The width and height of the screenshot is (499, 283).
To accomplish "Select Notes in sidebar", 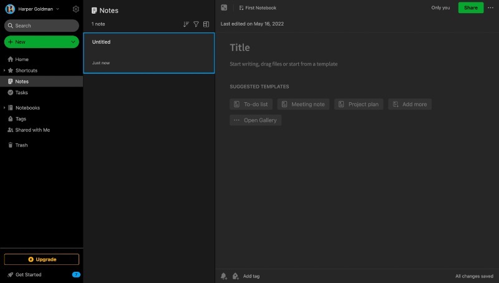I will click(41, 82).
